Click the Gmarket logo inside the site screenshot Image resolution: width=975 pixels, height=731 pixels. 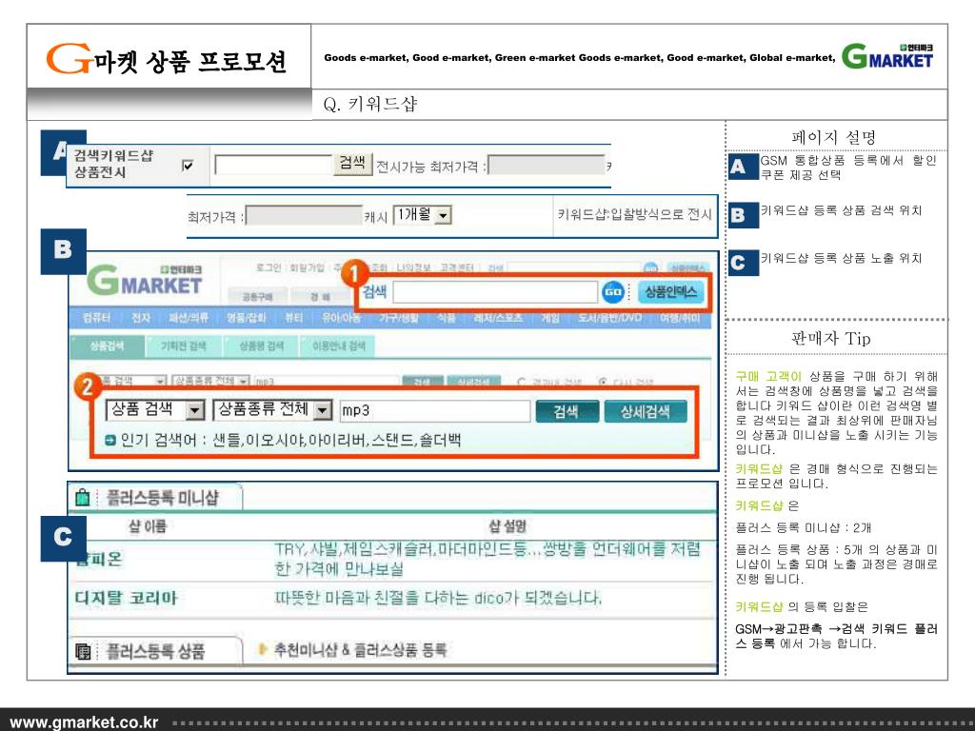145,281
